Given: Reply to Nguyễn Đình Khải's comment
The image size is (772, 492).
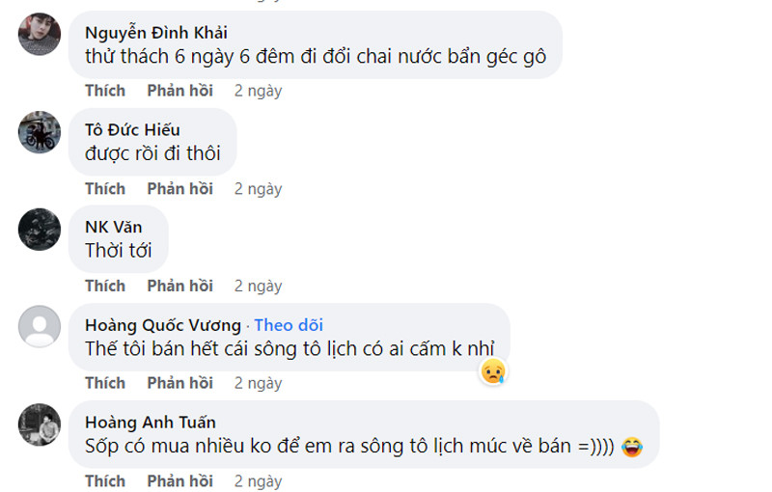Looking at the screenshot, I should coord(179,91).
